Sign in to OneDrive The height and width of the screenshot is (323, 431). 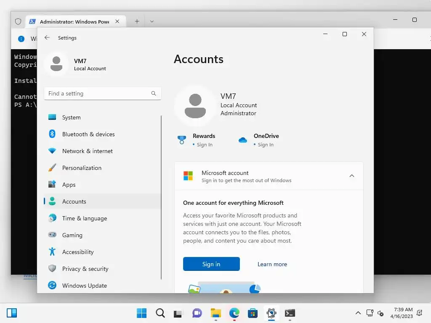(x=266, y=145)
